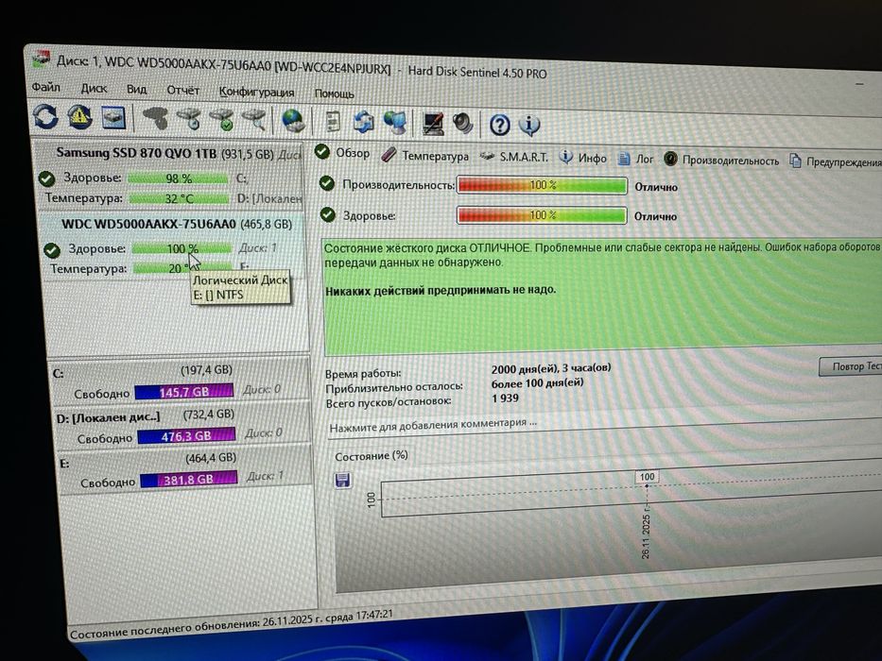This screenshot has width=882, height=661.
Task: Click the blue info bubble toolbar icon
Action: (x=528, y=126)
